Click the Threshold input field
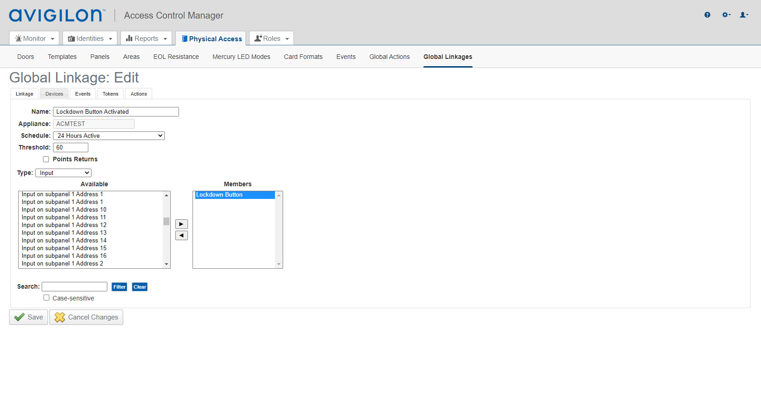 (x=71, y=148)
